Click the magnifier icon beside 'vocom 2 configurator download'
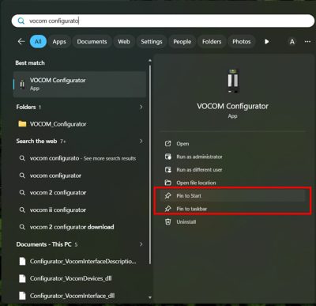 coord(22,227)
